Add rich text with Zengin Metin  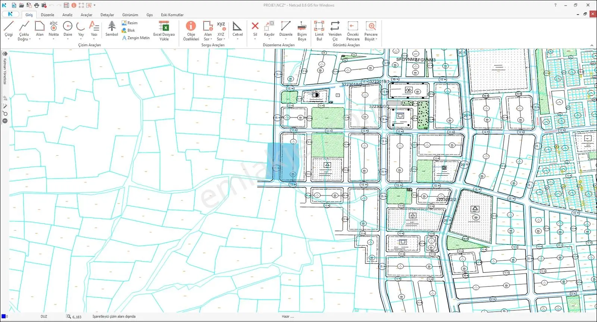(x=136, y=38)
